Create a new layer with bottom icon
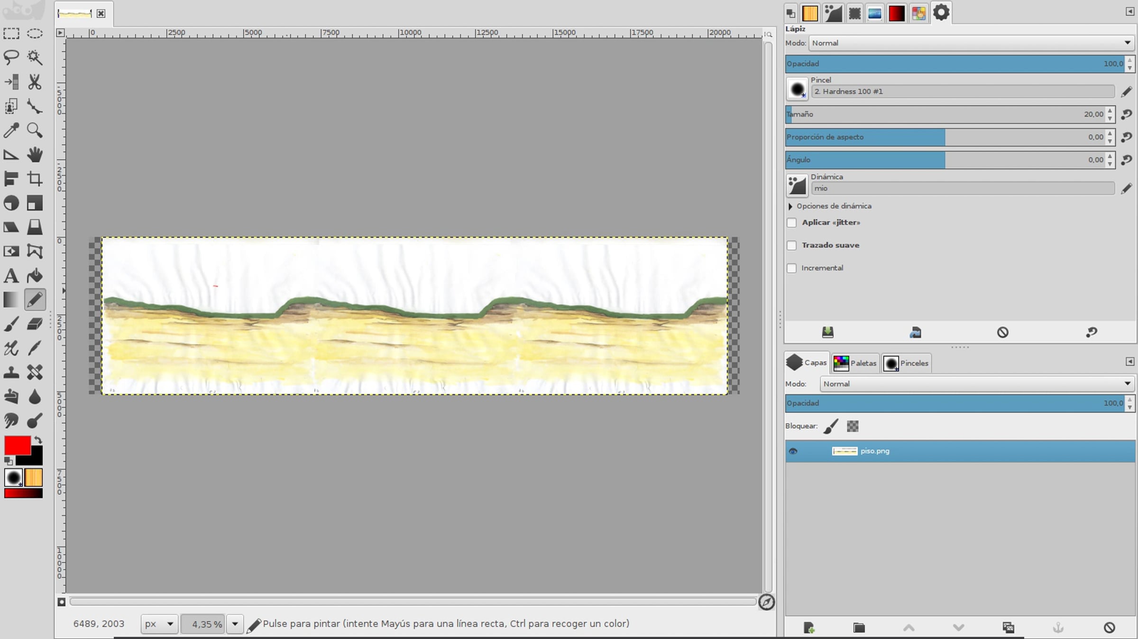The image size is (1138, 639). pos(809,628)
